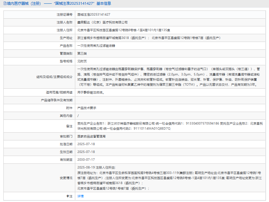Click the 管理类别 value 第三类

click(x=82, y=53)
